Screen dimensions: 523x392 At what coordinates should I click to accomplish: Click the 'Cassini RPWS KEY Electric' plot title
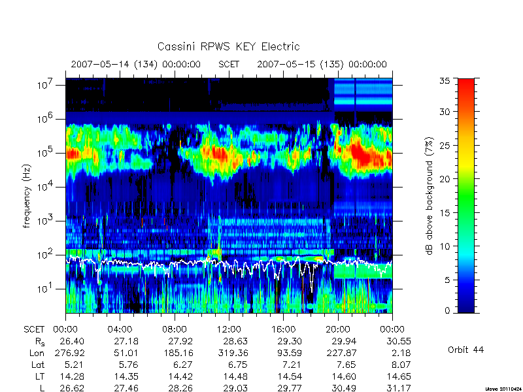click(228, 46)
